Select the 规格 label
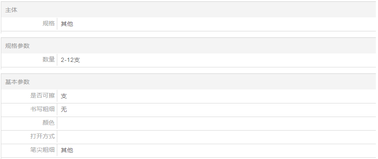The image size is (378, 159). click(x=49, y=23)
